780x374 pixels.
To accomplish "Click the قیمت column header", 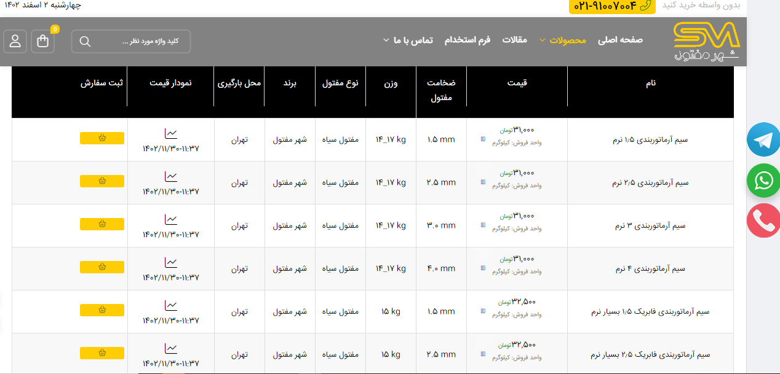I will coord(517,83).
